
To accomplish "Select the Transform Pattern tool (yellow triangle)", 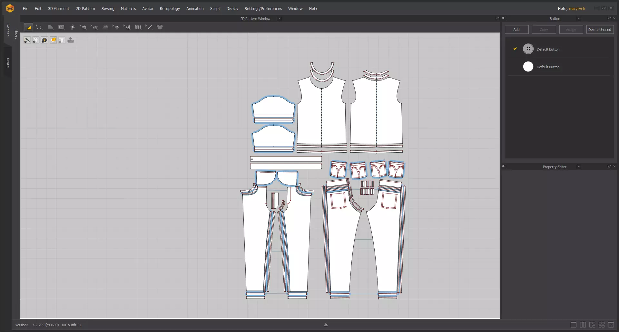I will tap(28, 27).
